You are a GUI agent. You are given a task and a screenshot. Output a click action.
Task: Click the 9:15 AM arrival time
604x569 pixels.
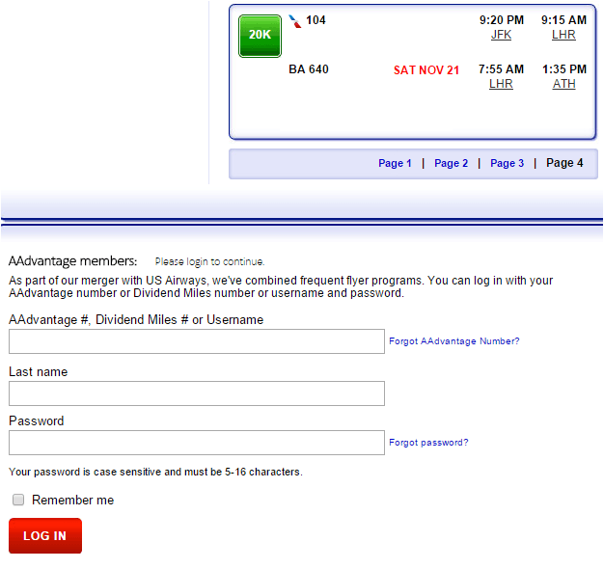pyautogui.click(x=563, y=20)
